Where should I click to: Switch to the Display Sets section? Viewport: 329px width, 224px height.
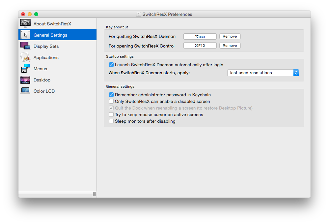tap(58, 46)
